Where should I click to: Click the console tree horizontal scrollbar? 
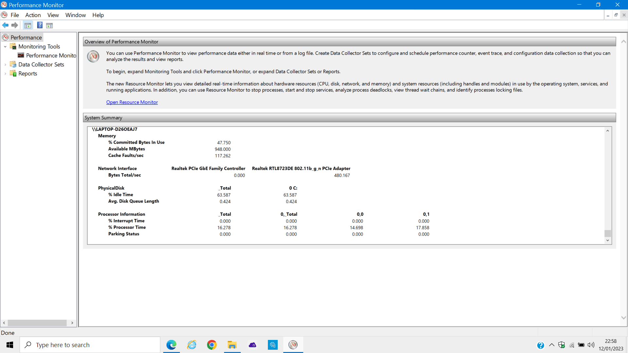pyautogui.click(x=38, y=323)
